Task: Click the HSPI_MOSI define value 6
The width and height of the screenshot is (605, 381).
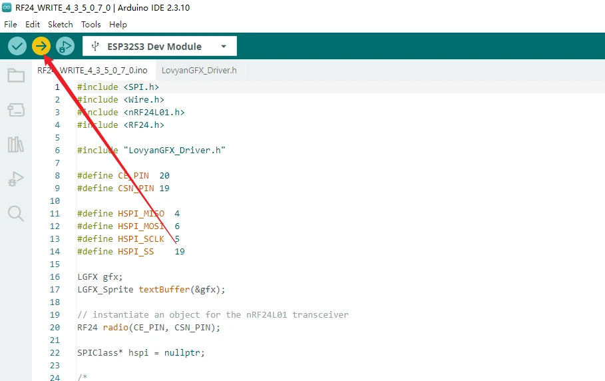Action: pos(177,226)
